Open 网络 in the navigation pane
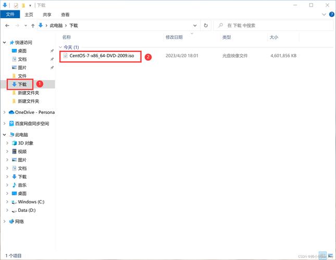Image resolution: width=336 pixels, height=260 pixels. 19,222
